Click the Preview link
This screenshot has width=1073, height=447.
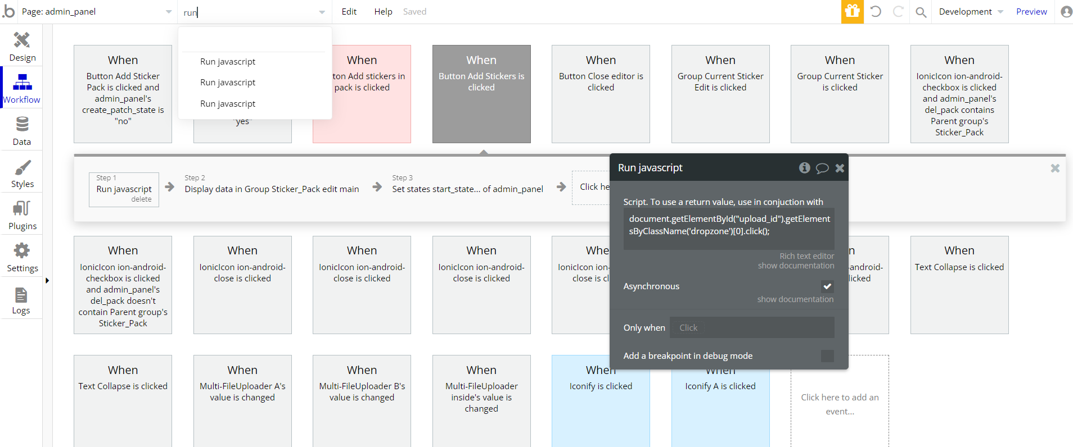point(1031,12)
